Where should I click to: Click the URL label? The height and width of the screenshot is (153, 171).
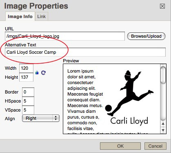point(9,29)
